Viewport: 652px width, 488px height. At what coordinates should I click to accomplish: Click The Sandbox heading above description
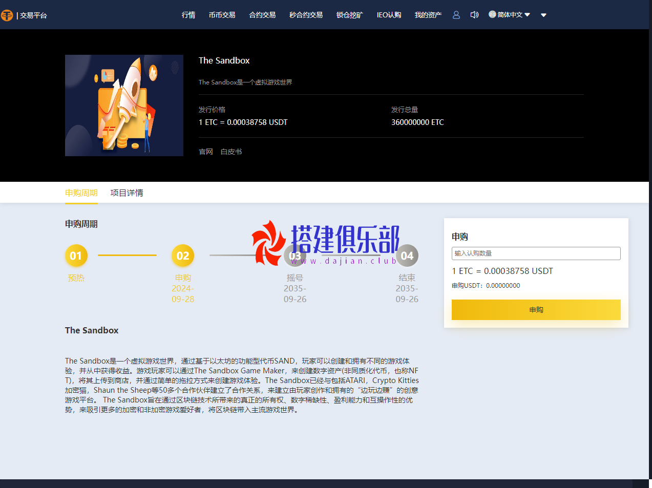[x=92, y=330]
